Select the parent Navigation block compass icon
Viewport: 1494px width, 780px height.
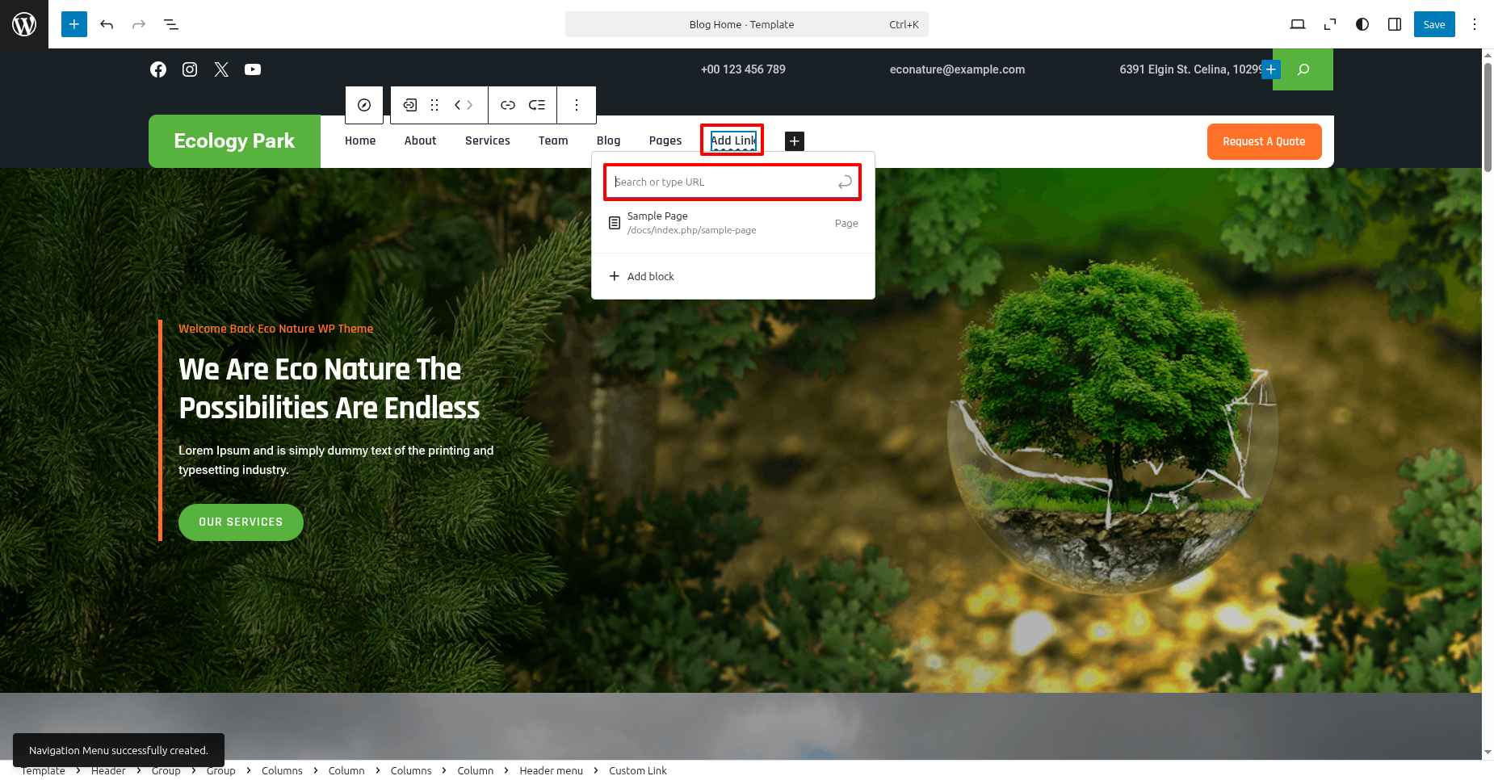pos(364,105)
